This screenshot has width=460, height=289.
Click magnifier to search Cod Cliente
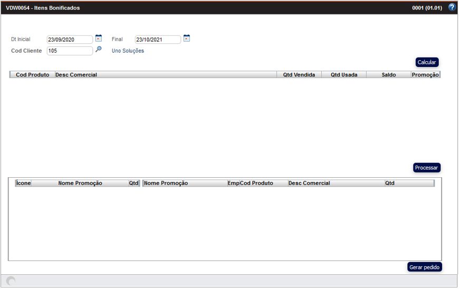[99, 50]
